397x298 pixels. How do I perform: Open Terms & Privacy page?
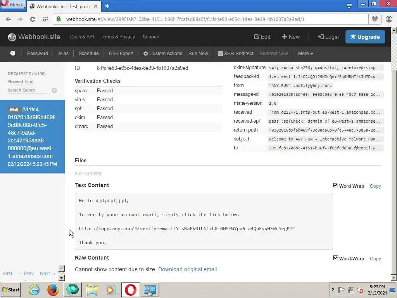coord(118,37)
